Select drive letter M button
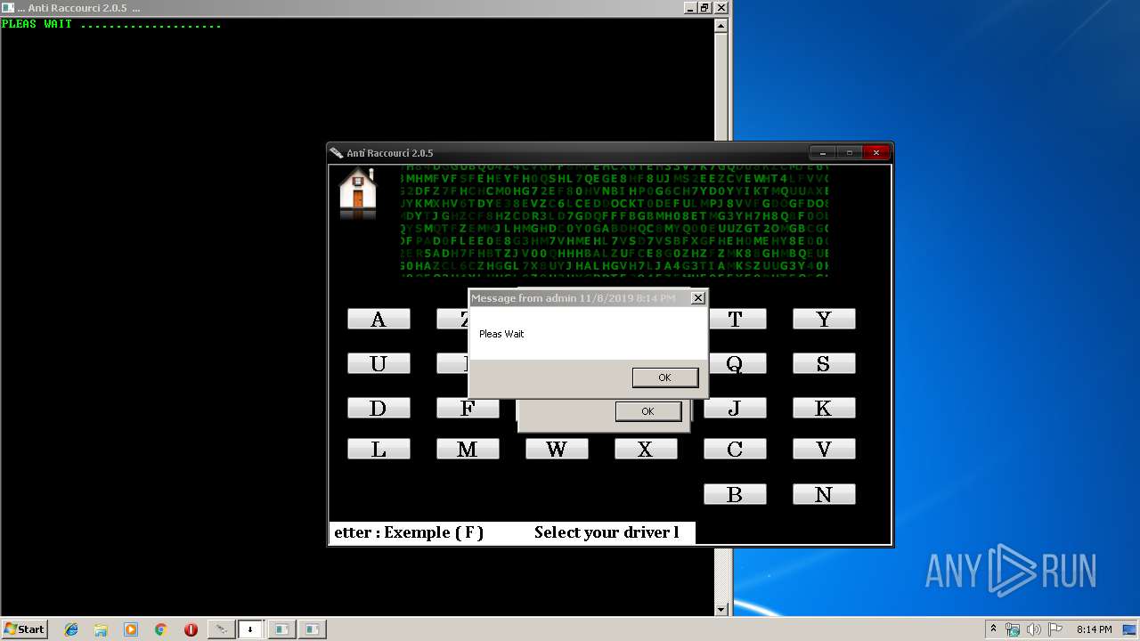The image size is (1140, 641). pos(468,449)
